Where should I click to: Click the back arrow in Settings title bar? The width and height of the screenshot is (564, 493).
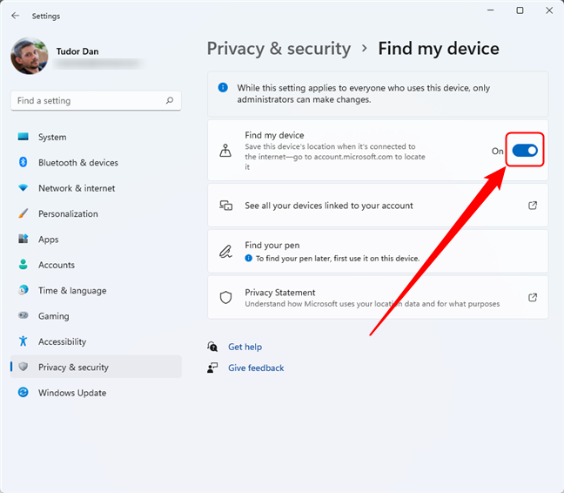coord(15,16)
